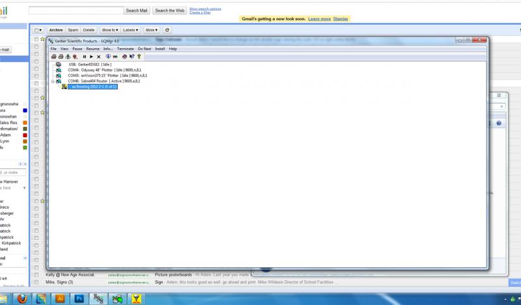Click the COM3 enVision375 plotter device icon
The width and height of the screenshot is (521, 305).
59,75
